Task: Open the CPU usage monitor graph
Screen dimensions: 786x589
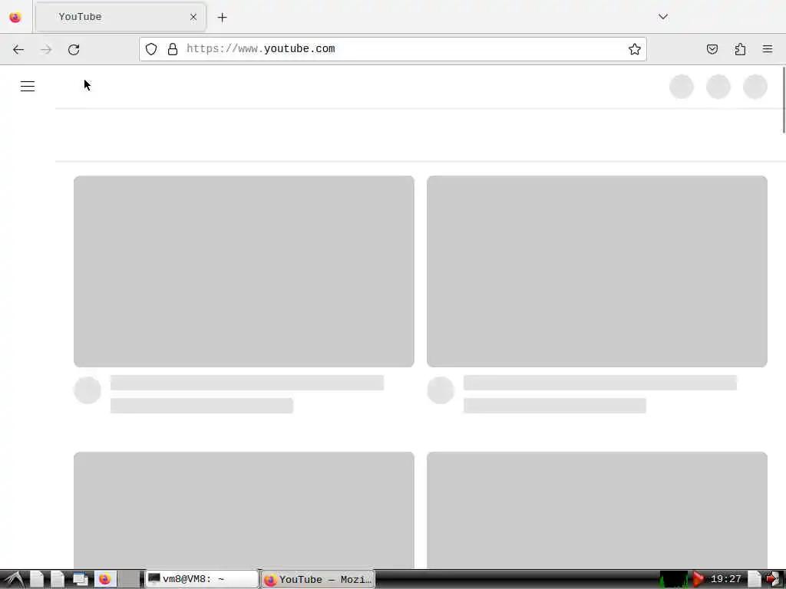Action: [x=674, y=580]
